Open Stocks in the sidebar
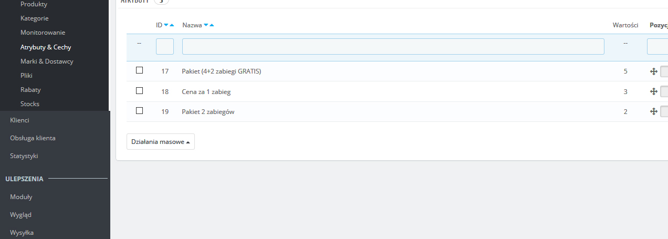668x239 pixels. [30, 103]
